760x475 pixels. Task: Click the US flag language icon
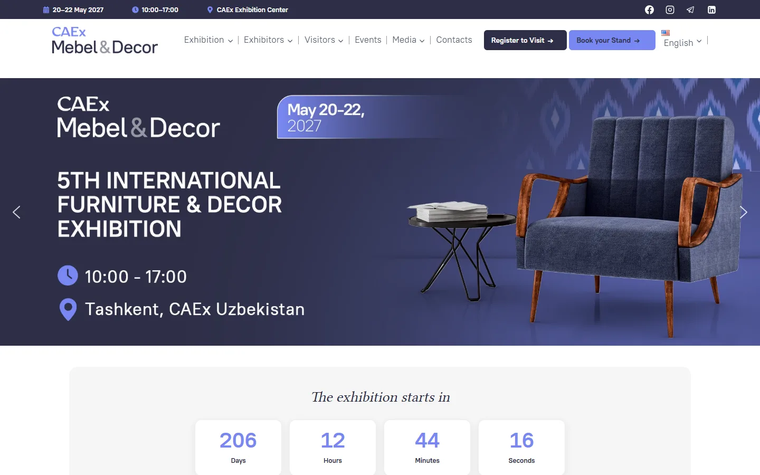coord(666,33)
